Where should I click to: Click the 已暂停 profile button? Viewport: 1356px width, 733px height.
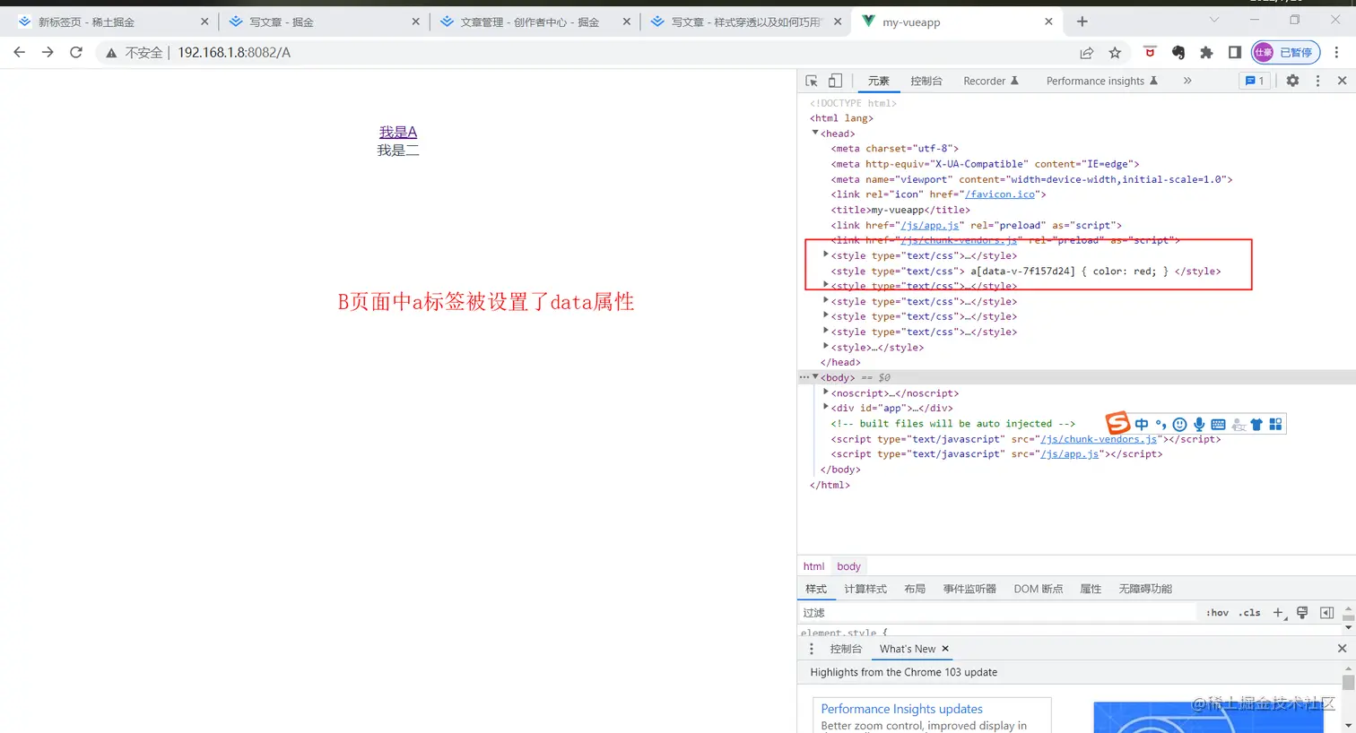[1287, 53]
